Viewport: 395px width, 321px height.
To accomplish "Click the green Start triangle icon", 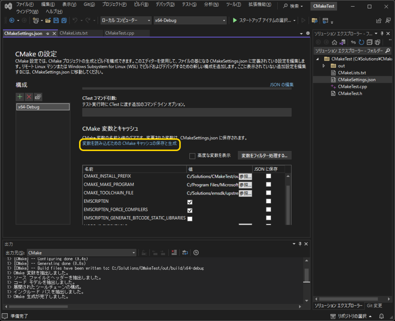I will [x=235, y=20].
